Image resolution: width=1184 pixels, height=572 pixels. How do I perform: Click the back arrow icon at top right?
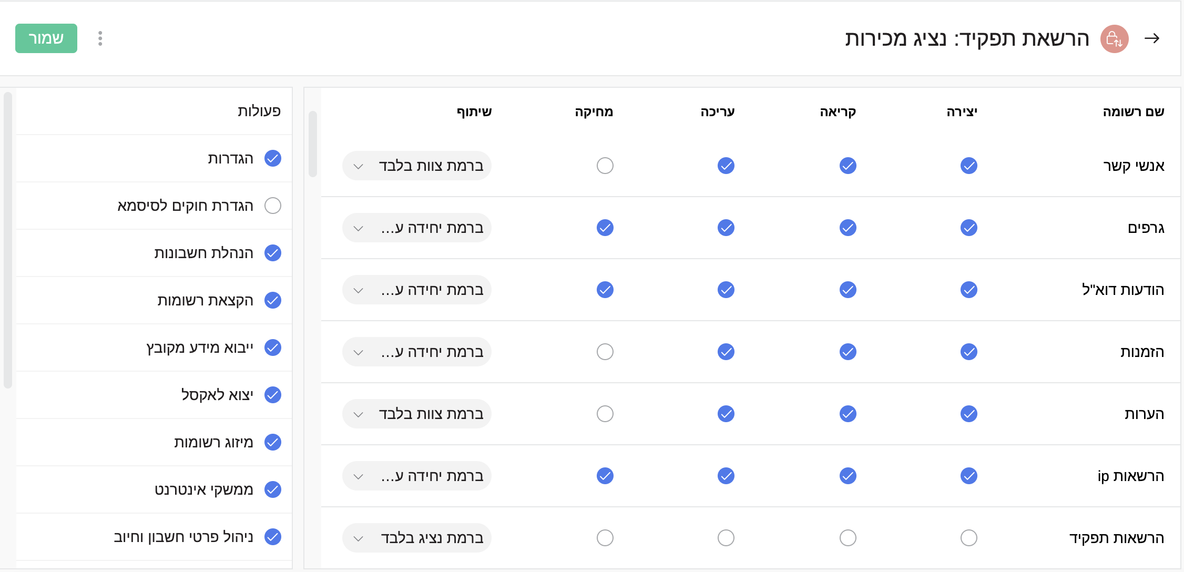1151,38
